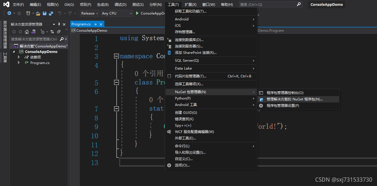The image size is (377, 186).
Task: Expand the 依赖项 node under ConsoleAppDemo
Action: (x=19, y=57)
